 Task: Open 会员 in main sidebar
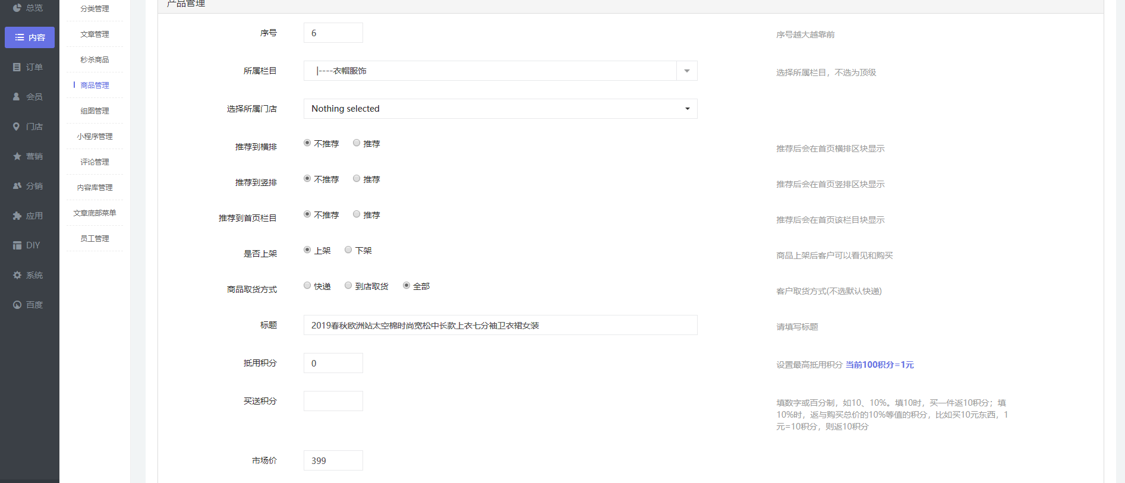click(30, 97)
